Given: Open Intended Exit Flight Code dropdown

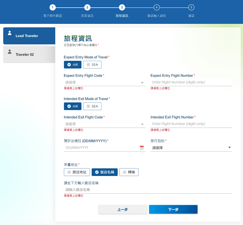Looking at the screenshot, I should point(104,124).
